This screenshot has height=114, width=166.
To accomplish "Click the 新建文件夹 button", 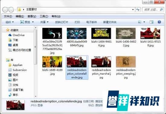I will pos(110,22).
